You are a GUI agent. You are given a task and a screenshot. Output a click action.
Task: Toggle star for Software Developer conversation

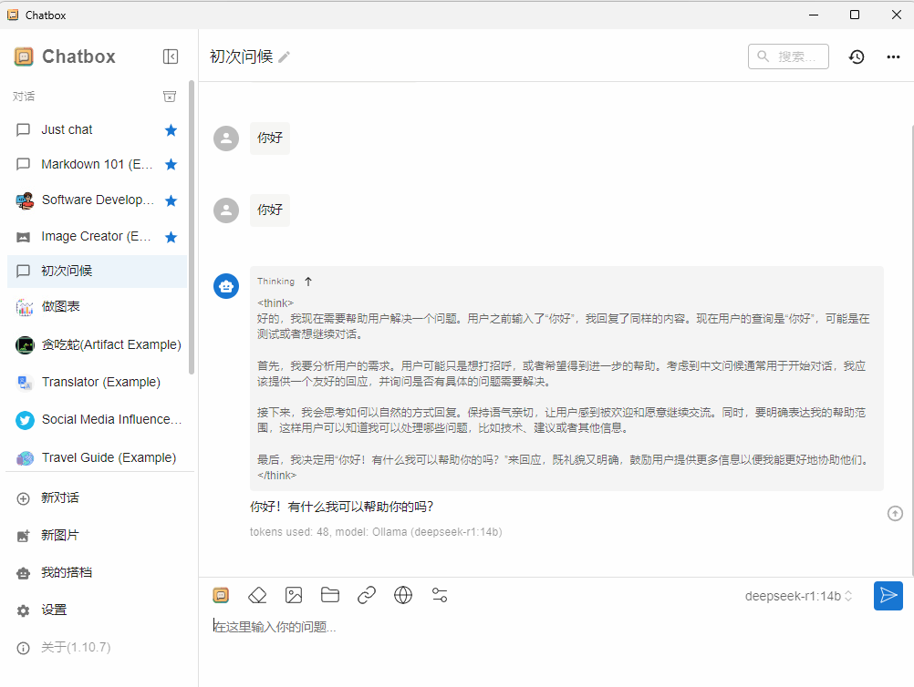(171, 200)
